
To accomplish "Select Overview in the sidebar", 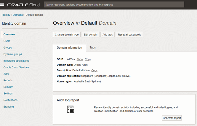I will coord(9,34).
